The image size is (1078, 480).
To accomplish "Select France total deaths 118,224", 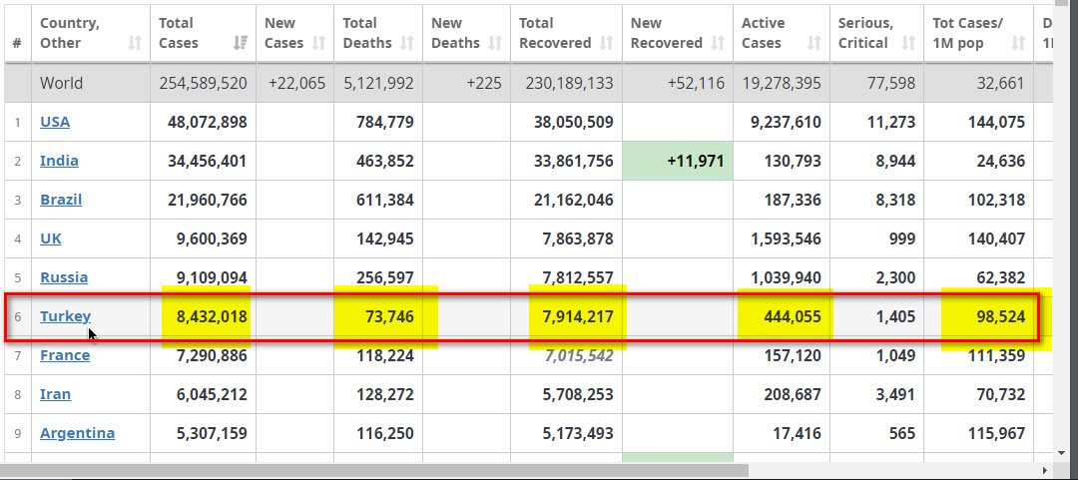I will (x=385, y=355).
